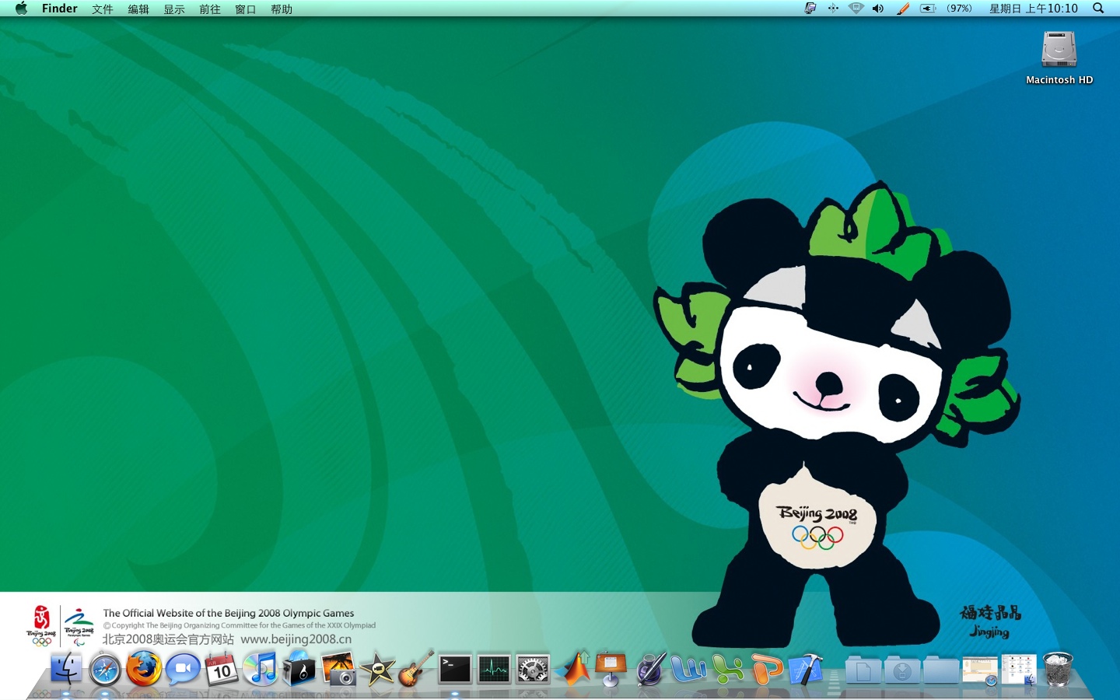Image resolution: width=1120 pixels, height=700 pixels.
Task: Open the Apple menu
Action: (x=21, y=9)
